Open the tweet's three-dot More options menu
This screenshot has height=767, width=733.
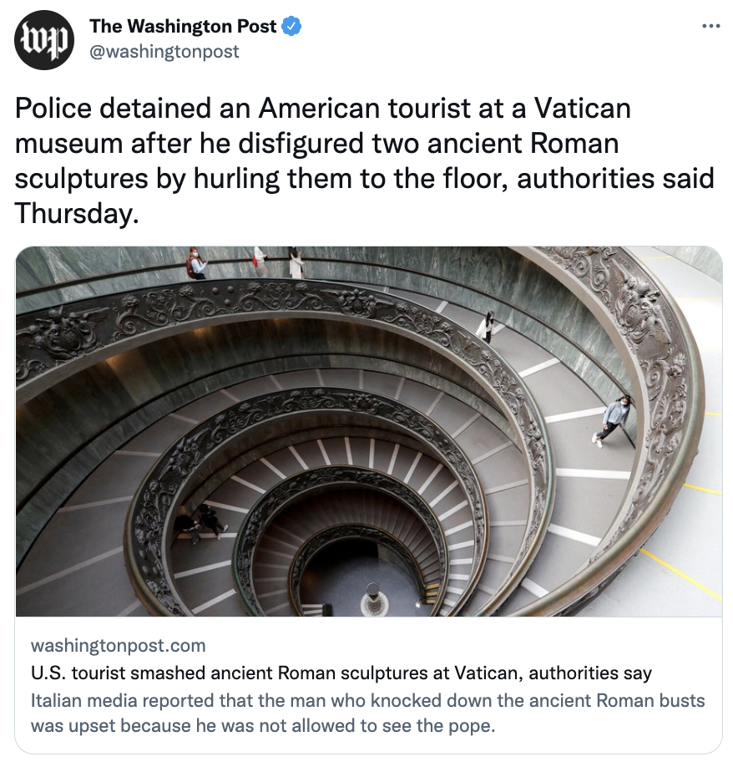[711, 26]
